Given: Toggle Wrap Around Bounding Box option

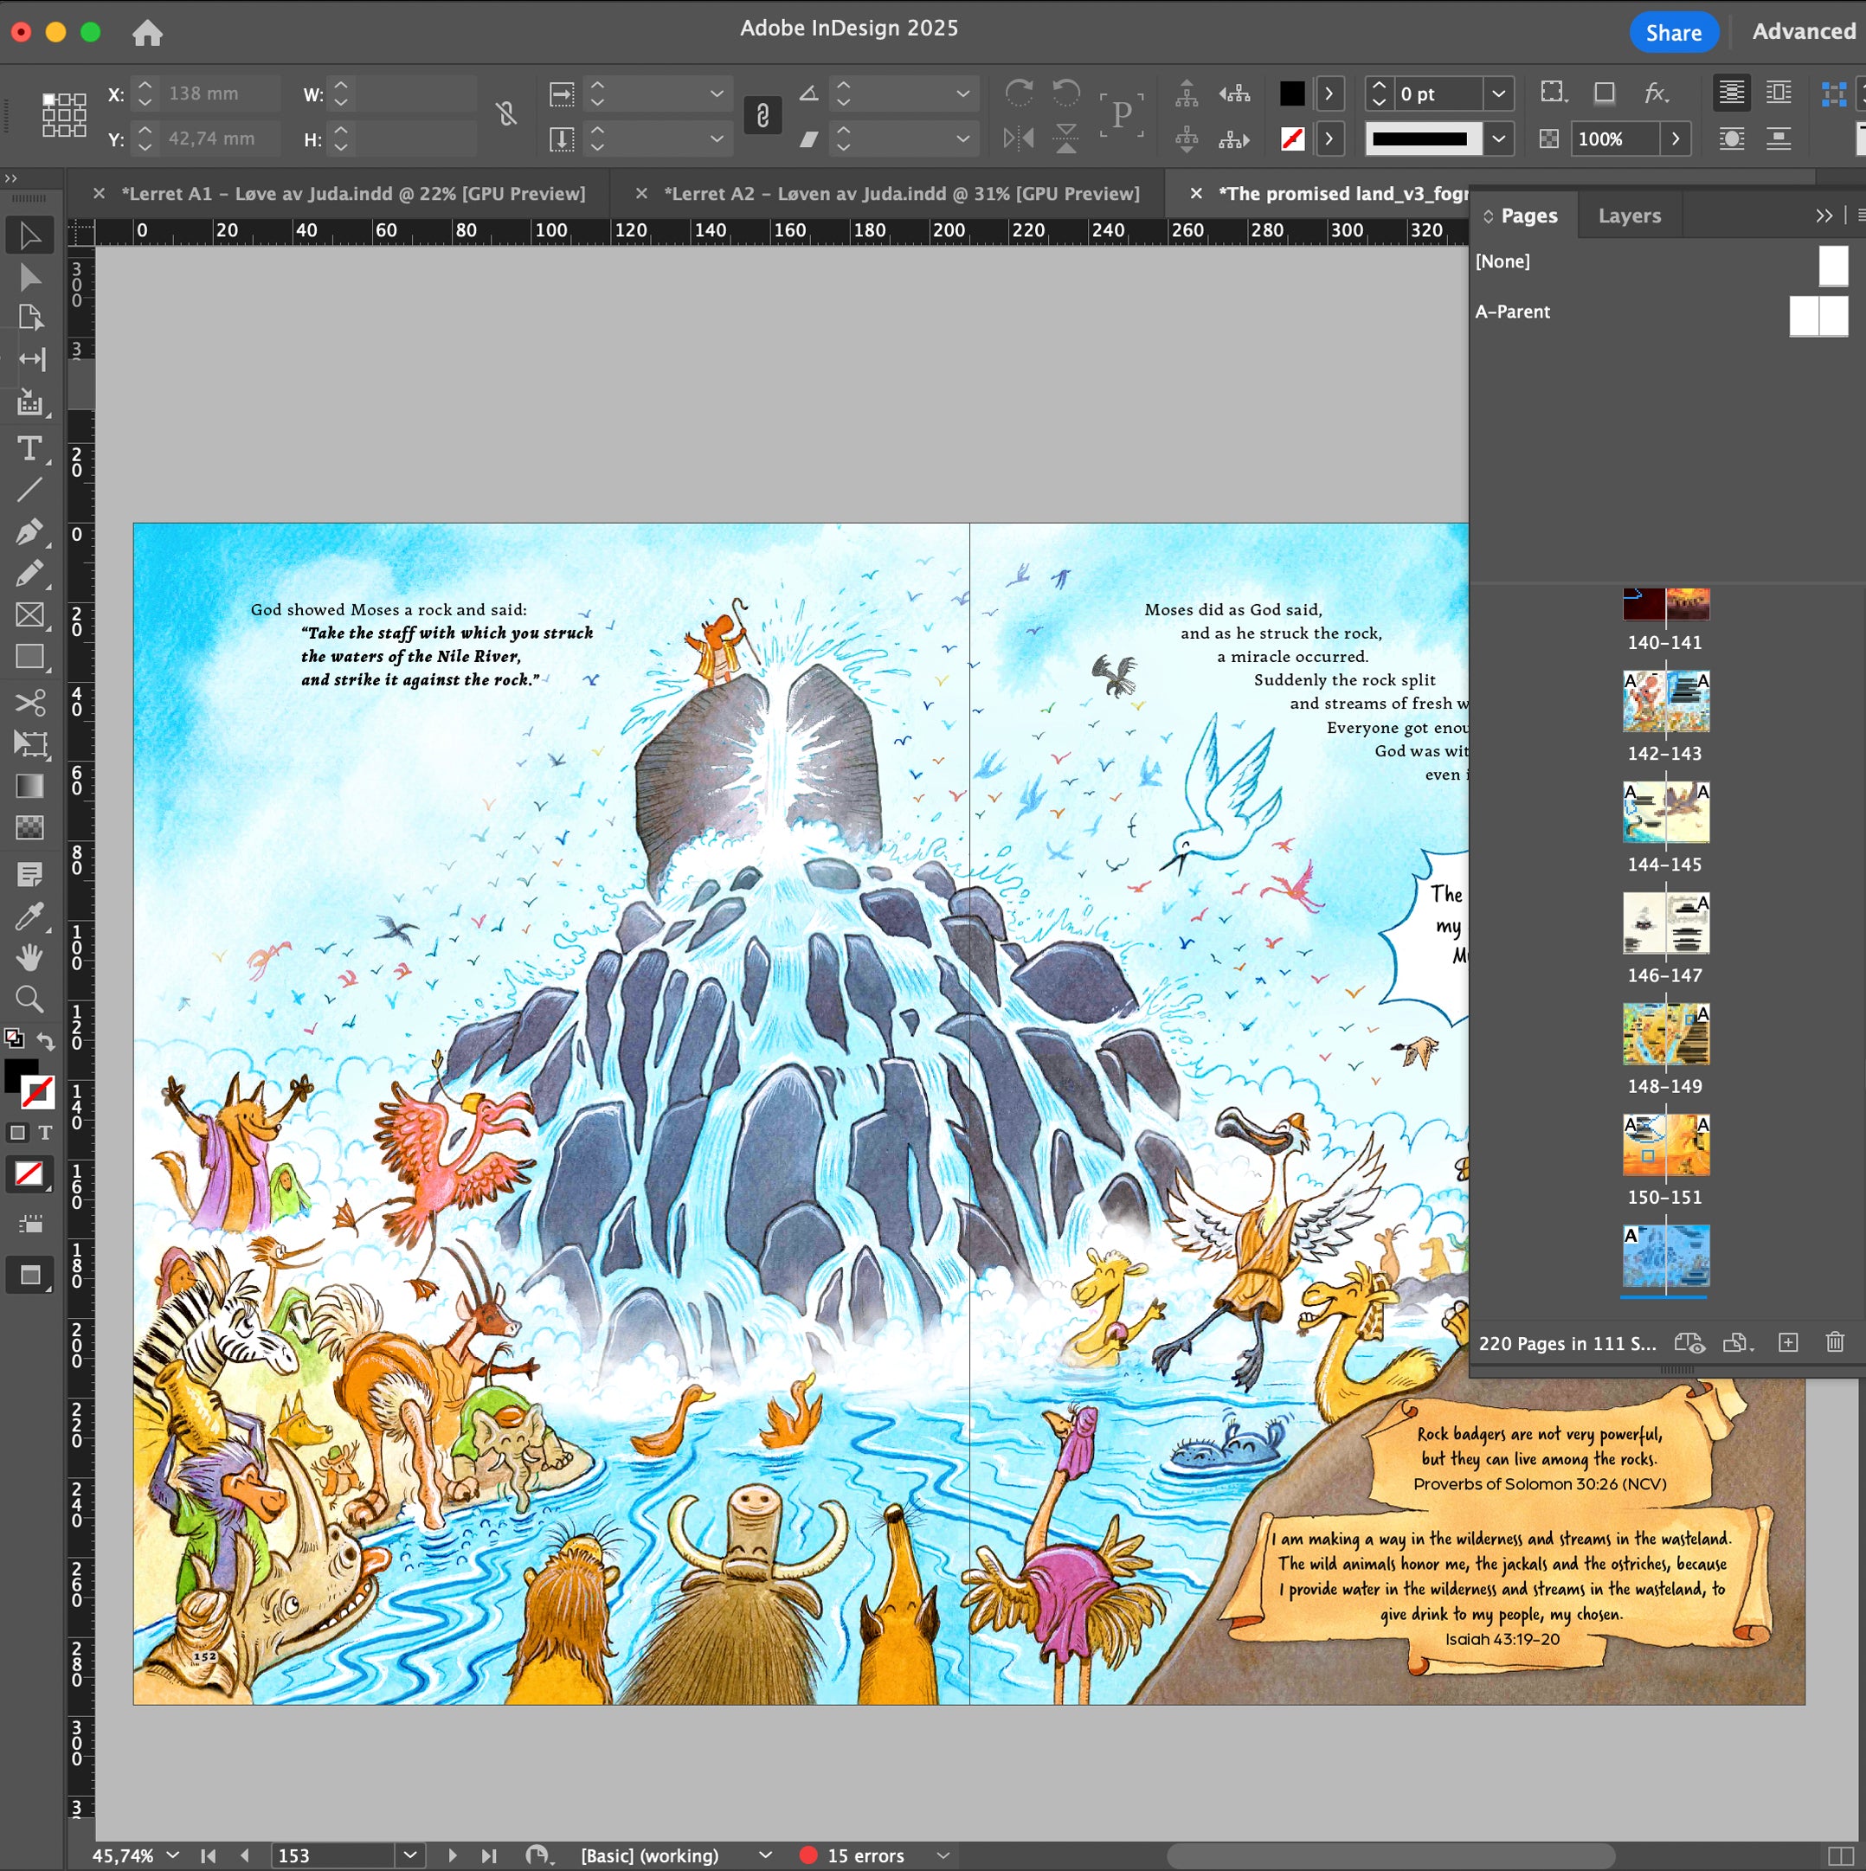Looking at the screenshot, I should (x=1779, y=93).
